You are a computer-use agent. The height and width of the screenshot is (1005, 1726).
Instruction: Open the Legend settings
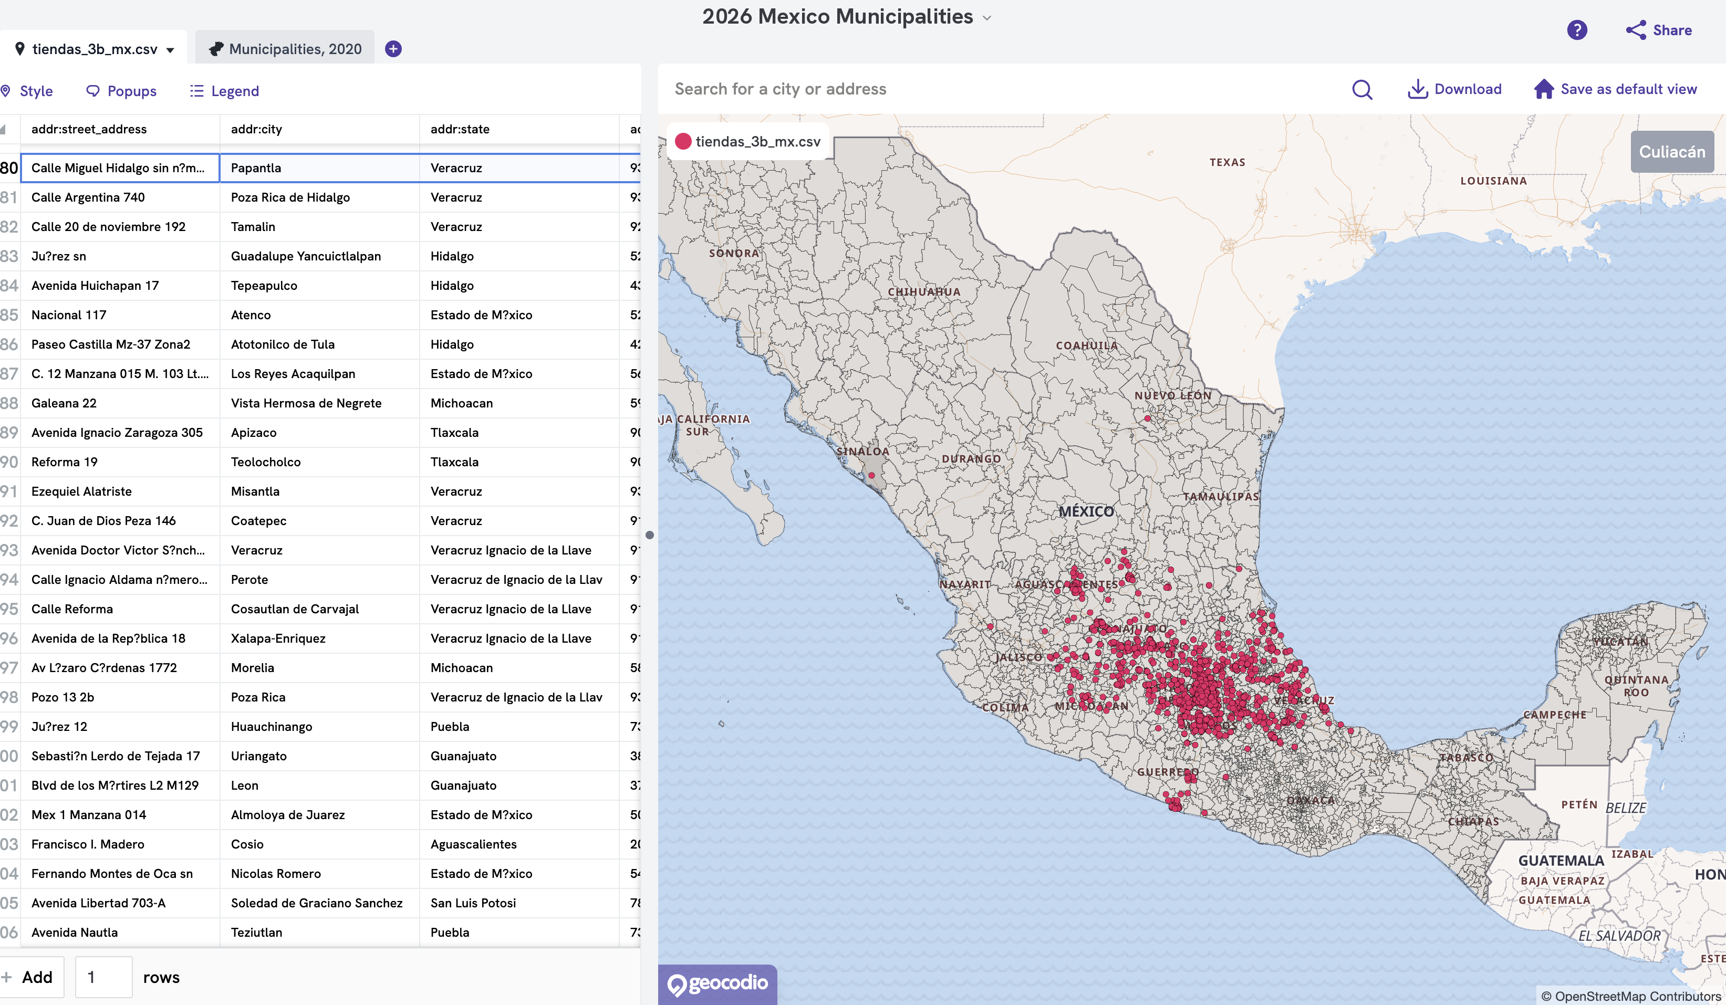click(224, 90)
